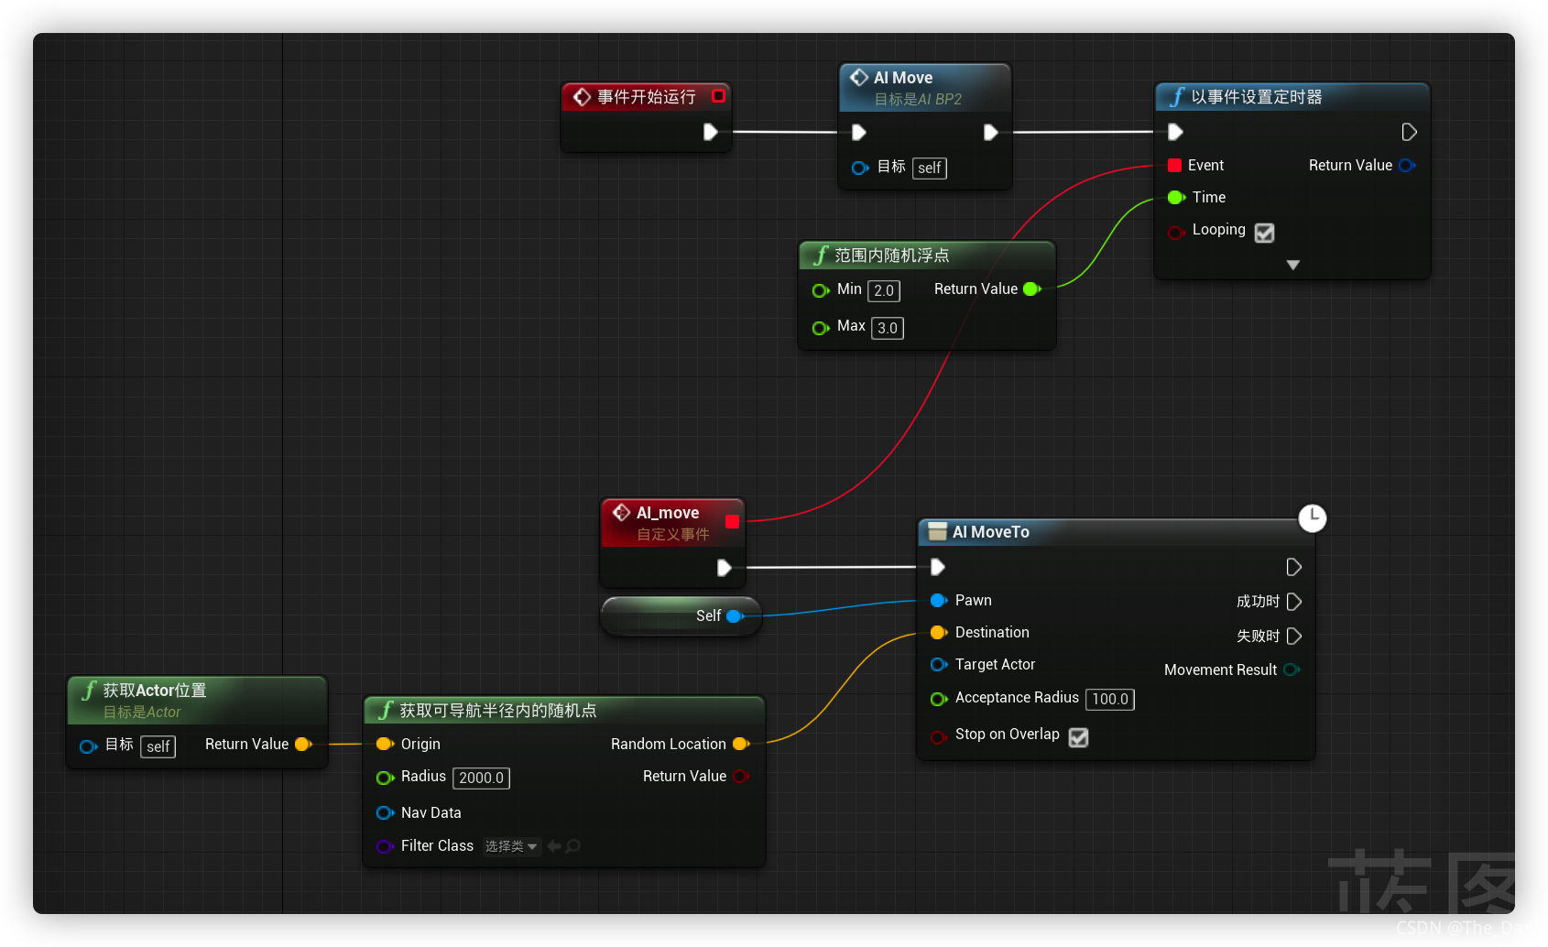Select the 获取Actor位置 node header

pyautogui.click(x=197, y=700)
